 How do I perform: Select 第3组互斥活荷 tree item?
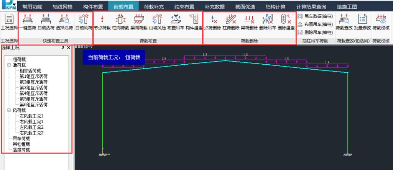click(x=34, y=88)
